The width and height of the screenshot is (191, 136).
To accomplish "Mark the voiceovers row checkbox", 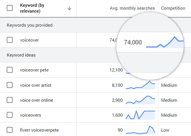I will (10, 115).
